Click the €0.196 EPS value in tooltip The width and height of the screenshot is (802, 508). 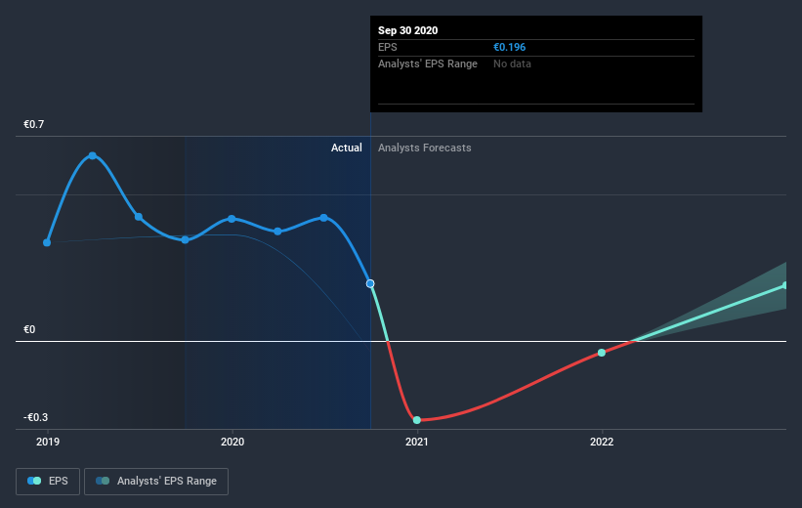click(x=510, y=47)
